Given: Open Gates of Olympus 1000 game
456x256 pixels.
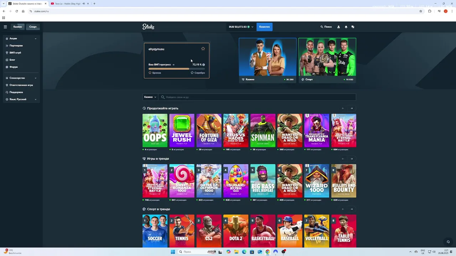Looking at the screenshot, I should click(209, 181).
